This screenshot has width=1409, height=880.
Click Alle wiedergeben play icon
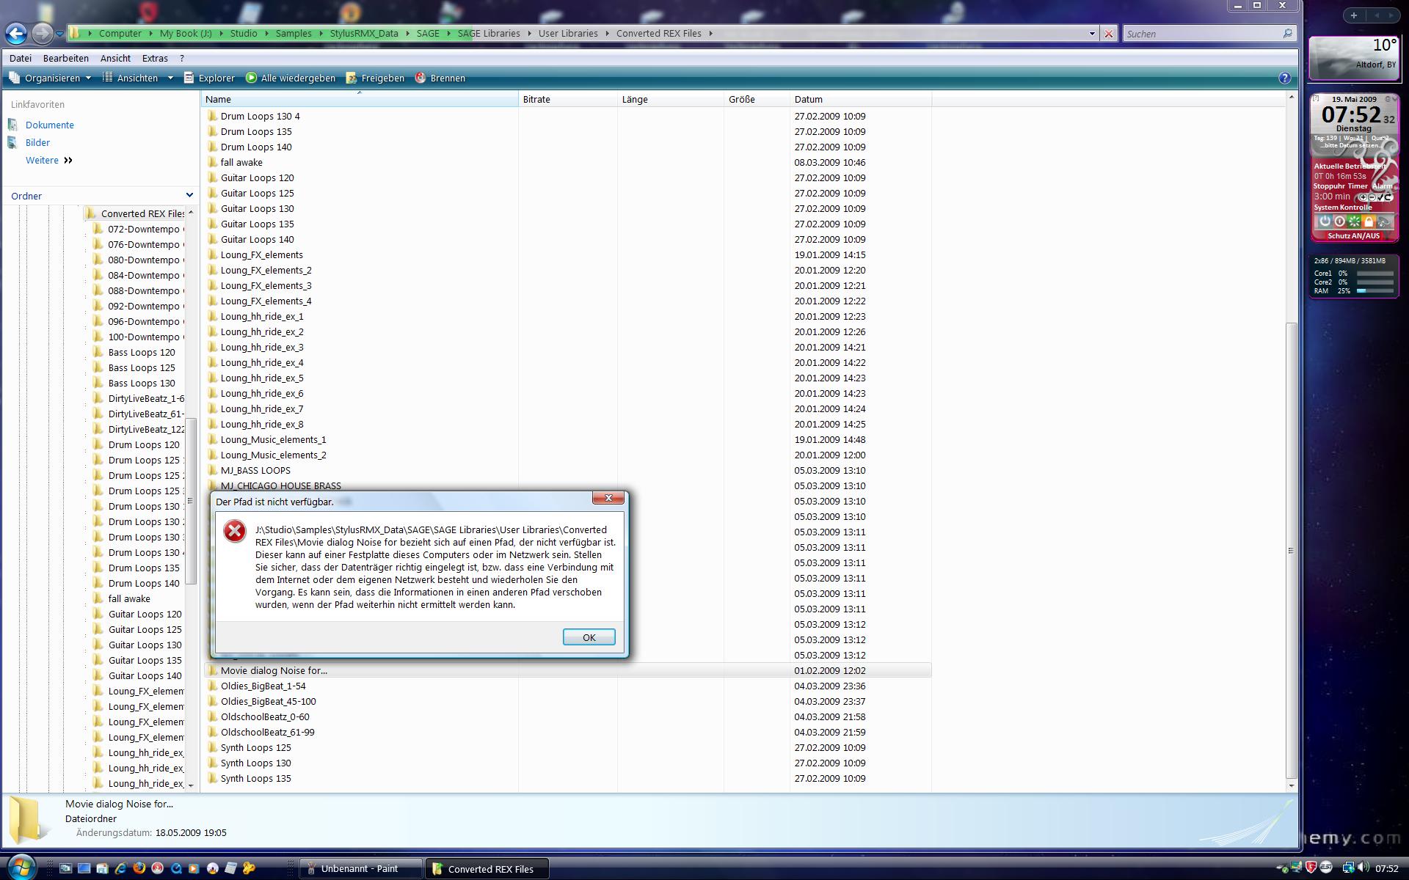pos(252,78)
